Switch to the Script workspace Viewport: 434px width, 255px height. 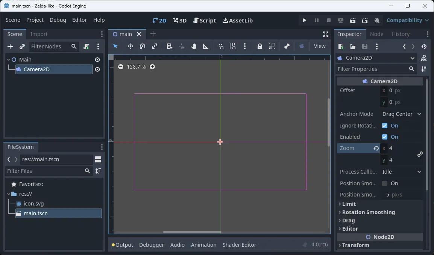(205, 20)
